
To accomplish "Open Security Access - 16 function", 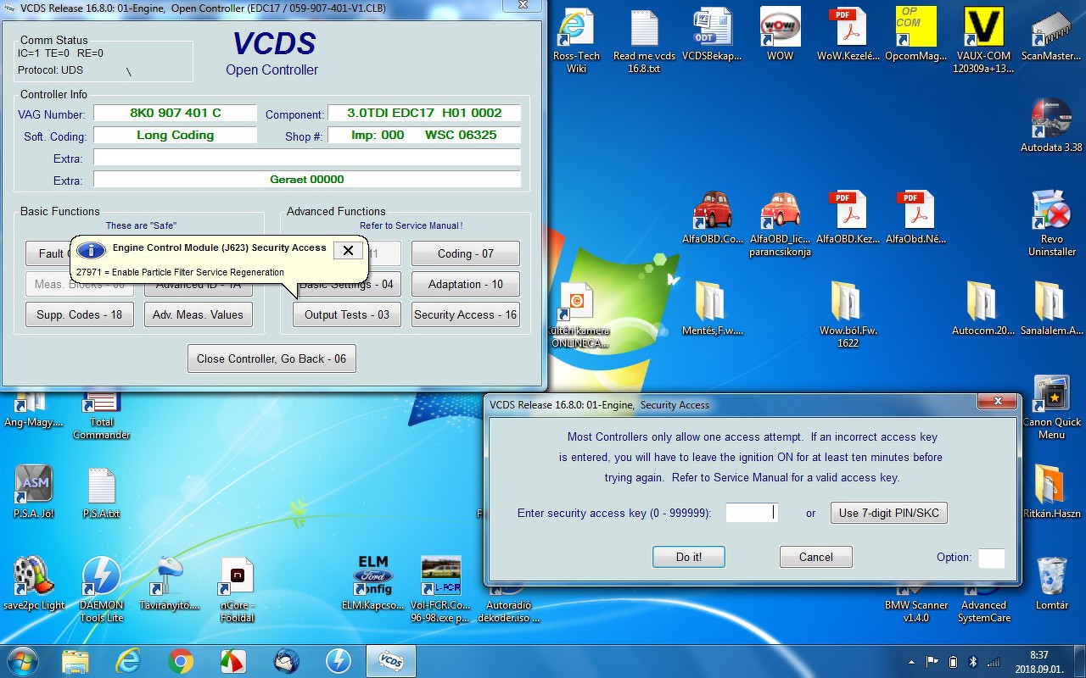I will (x=465, y=314).
